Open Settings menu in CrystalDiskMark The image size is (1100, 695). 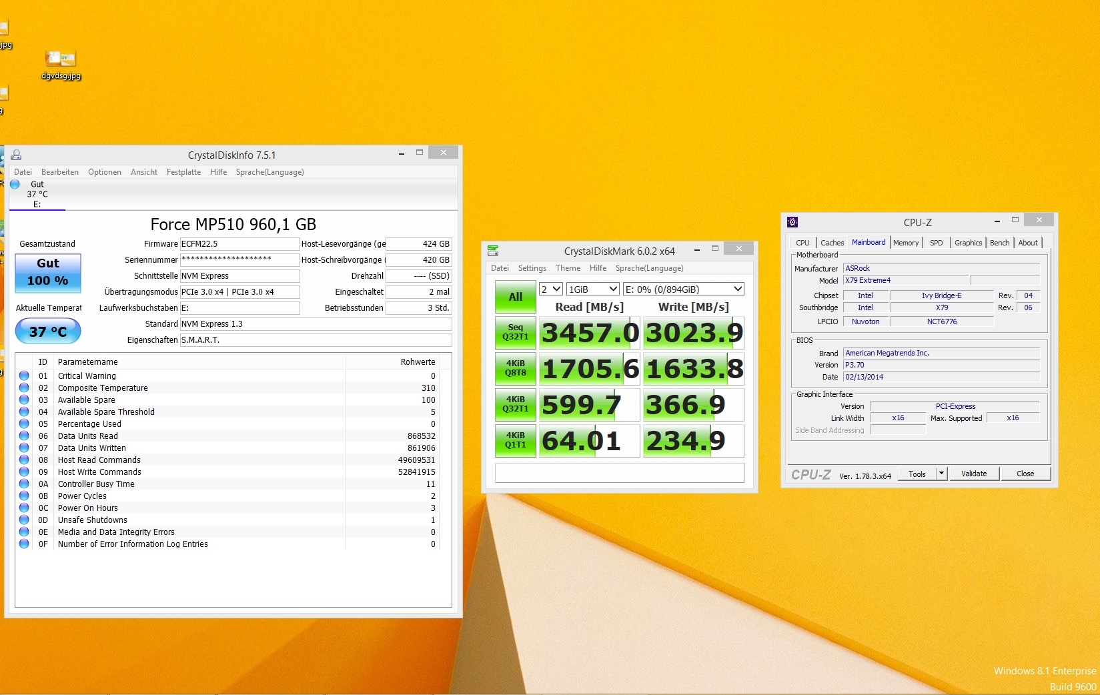[532, 267]
